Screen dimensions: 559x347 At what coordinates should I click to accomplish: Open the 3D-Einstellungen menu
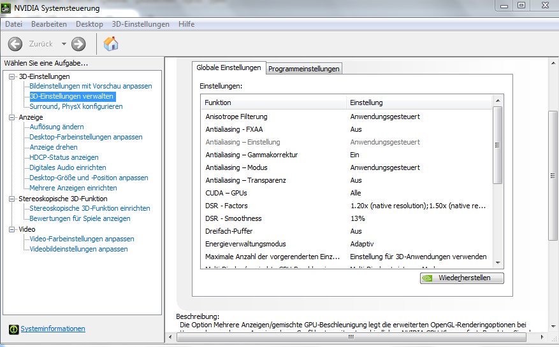coord(140,24)
